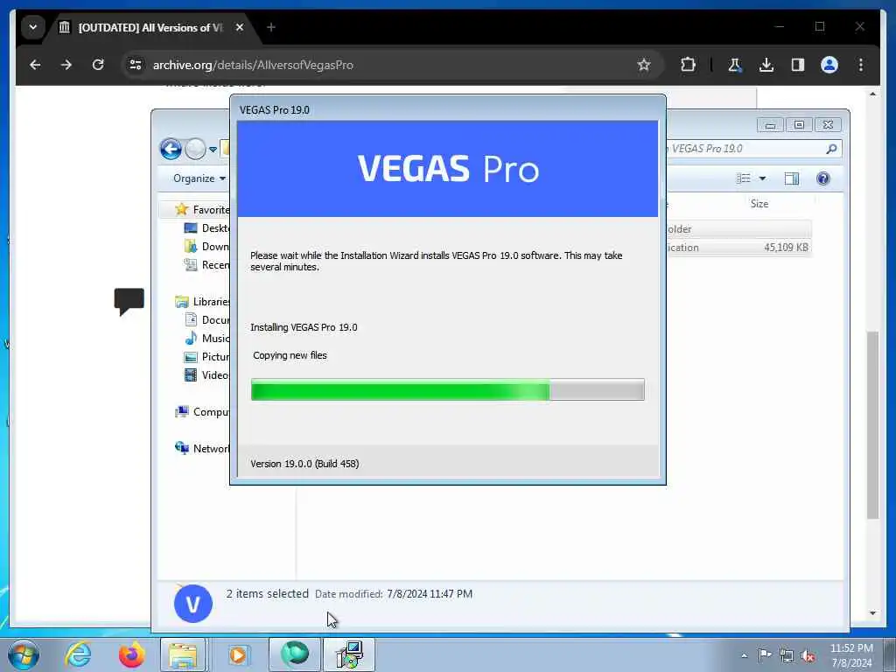This screenshot has width=896, height=672.
Task: Select the 45,109 KB application file row
Action: pyautogui.click(x=738, y=248)
